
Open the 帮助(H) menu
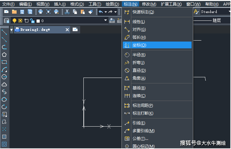pos(212,4)
